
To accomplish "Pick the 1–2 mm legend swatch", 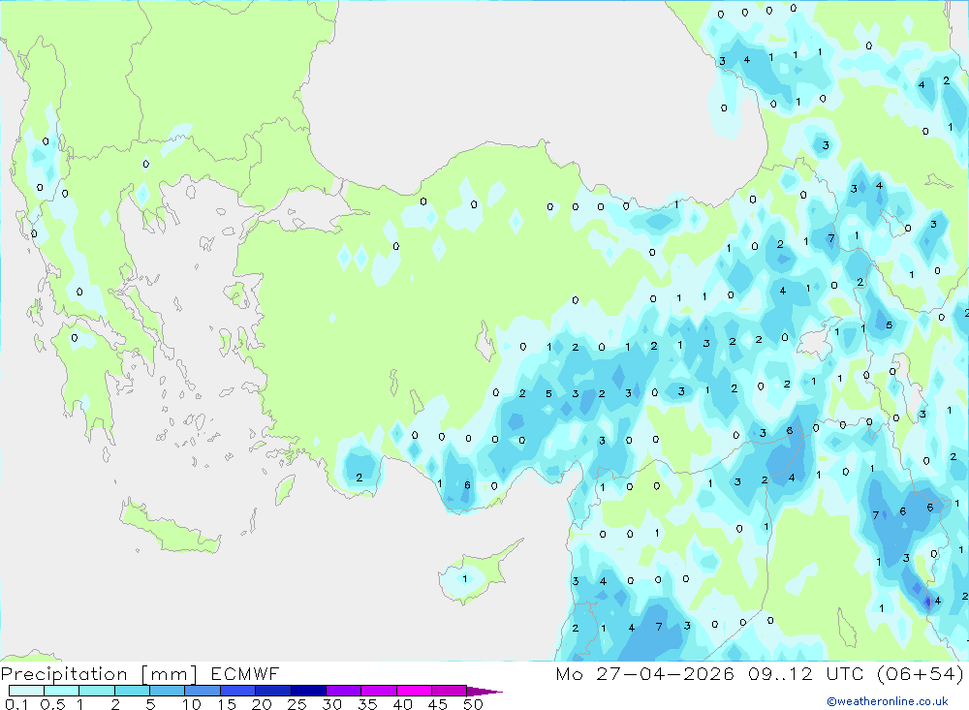I will tap(96, 691).
